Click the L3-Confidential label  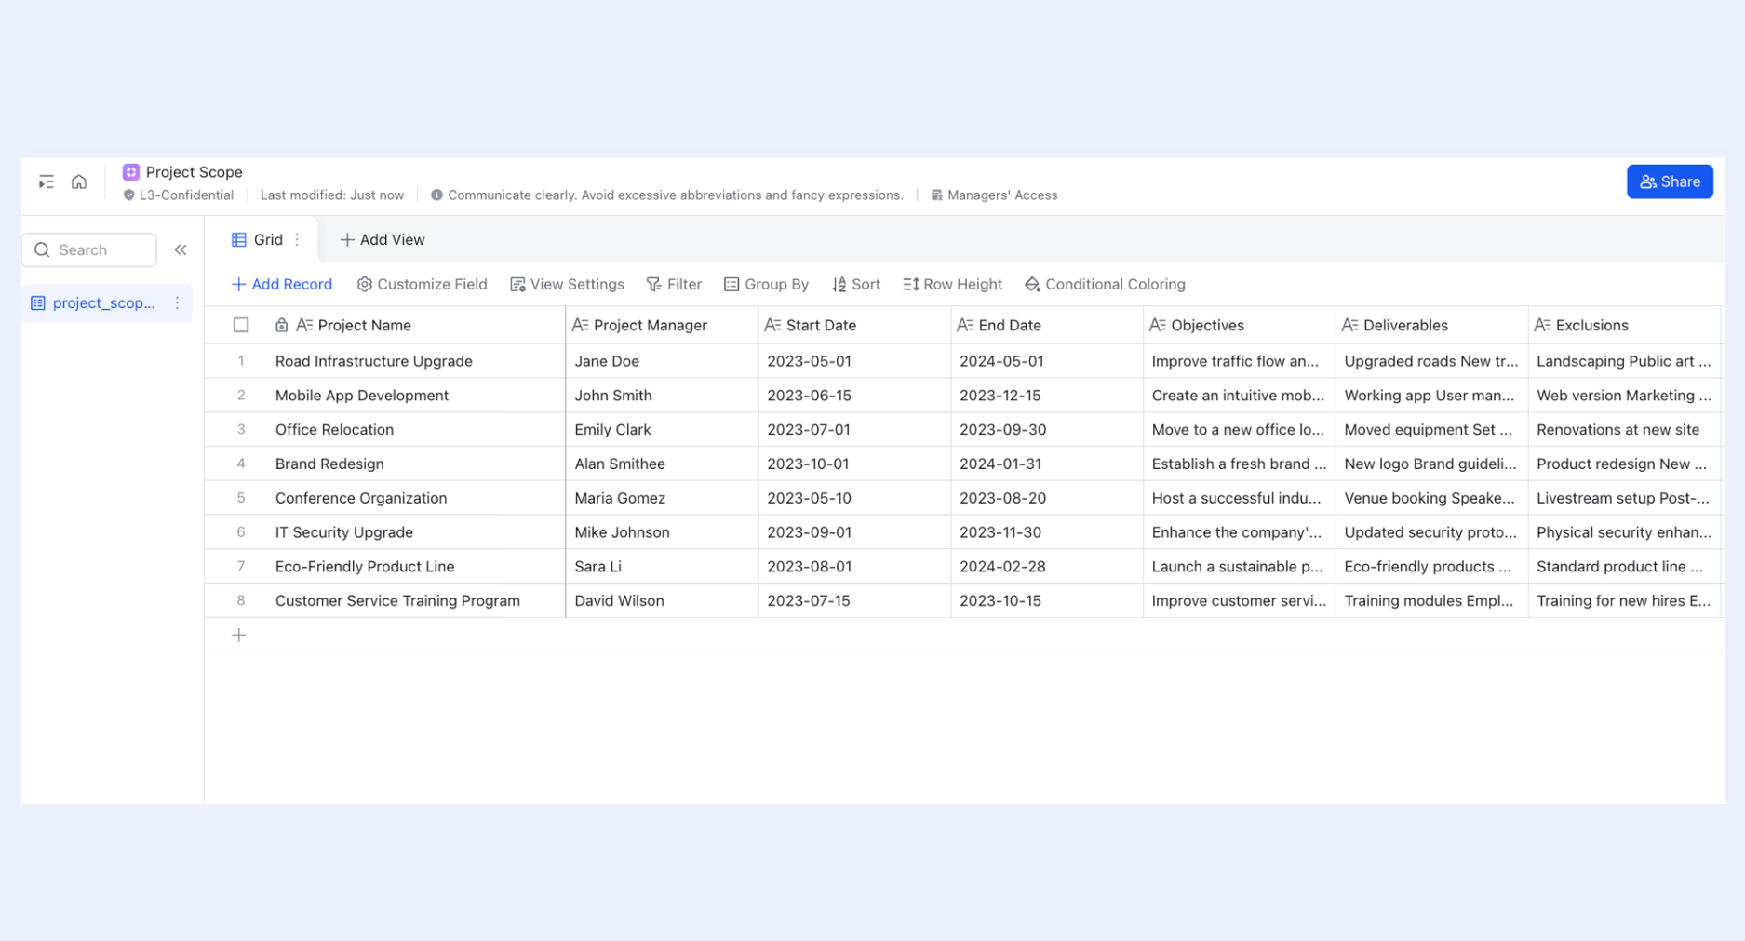186,195
